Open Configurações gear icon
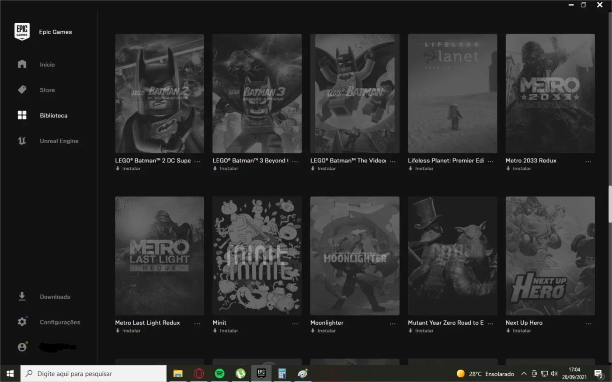612x382 pixels. pos(22,322)
